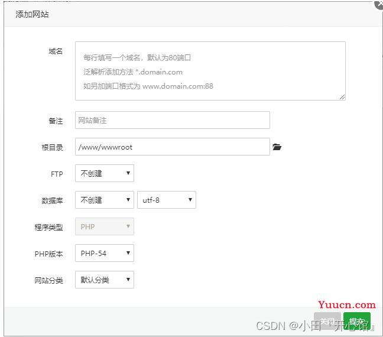
Task: Click the green 提交 submit button
Action: click(356, 321)
